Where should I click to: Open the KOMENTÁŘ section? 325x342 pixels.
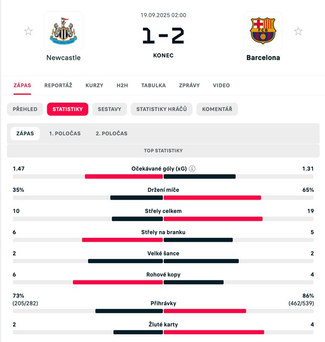pos(217,109)
